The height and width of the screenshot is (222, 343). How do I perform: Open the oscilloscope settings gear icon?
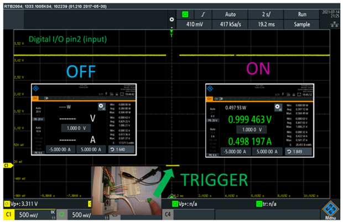tap(171, 19)
